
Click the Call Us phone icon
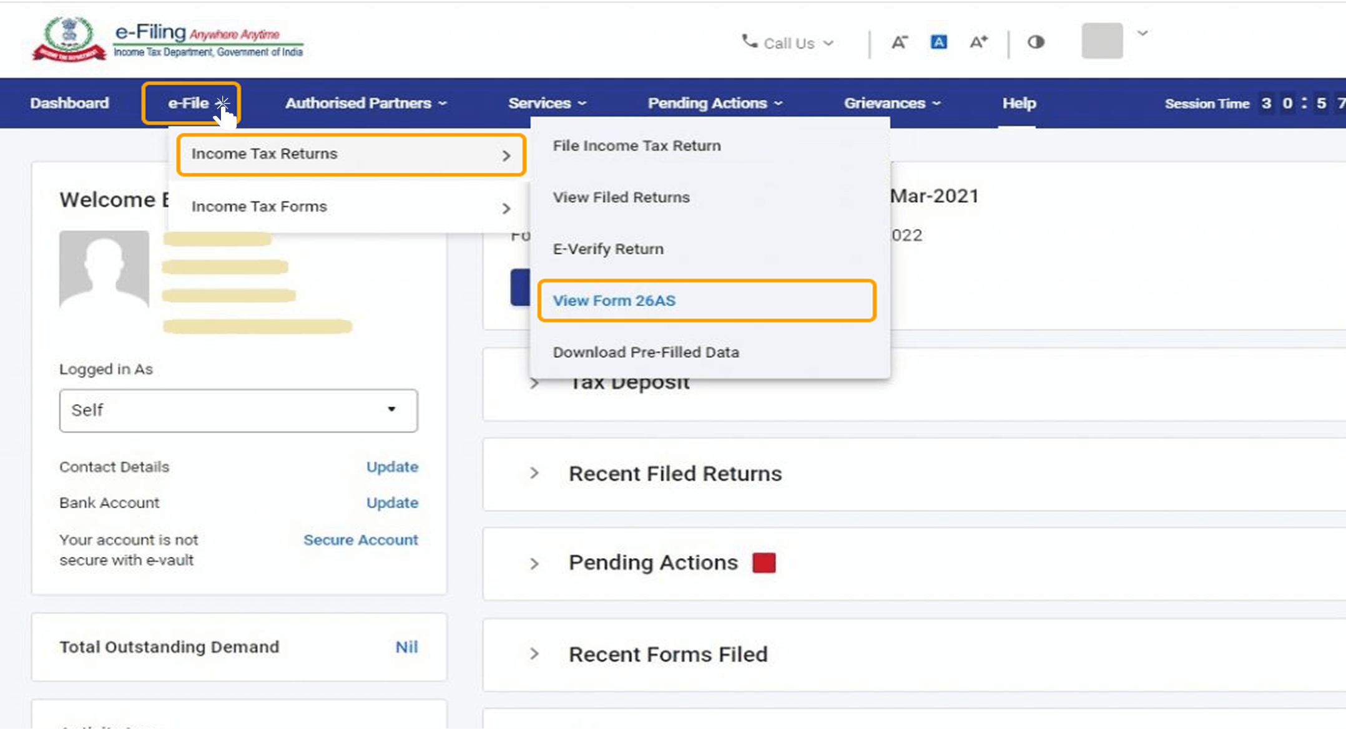pos(749,42)
